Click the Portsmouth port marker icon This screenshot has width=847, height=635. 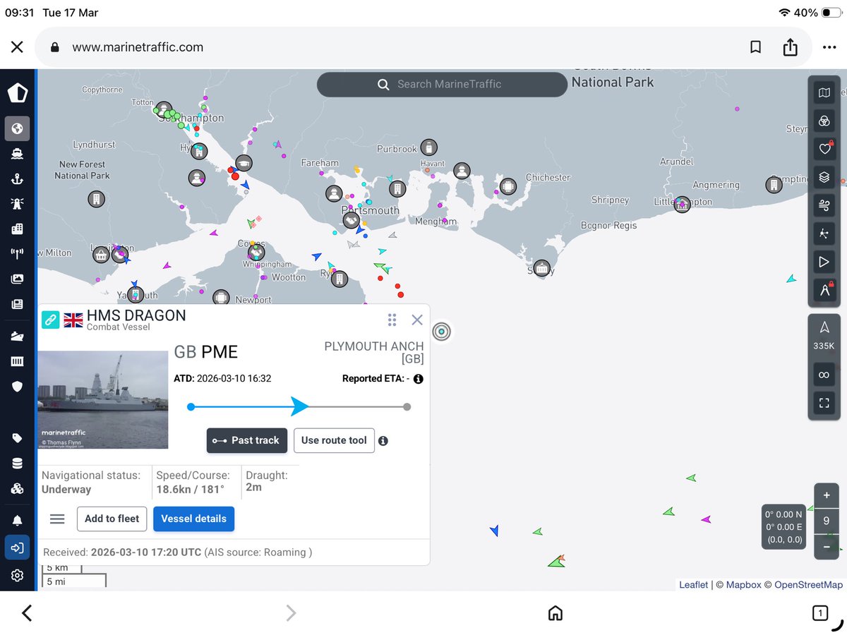[351, 220]
